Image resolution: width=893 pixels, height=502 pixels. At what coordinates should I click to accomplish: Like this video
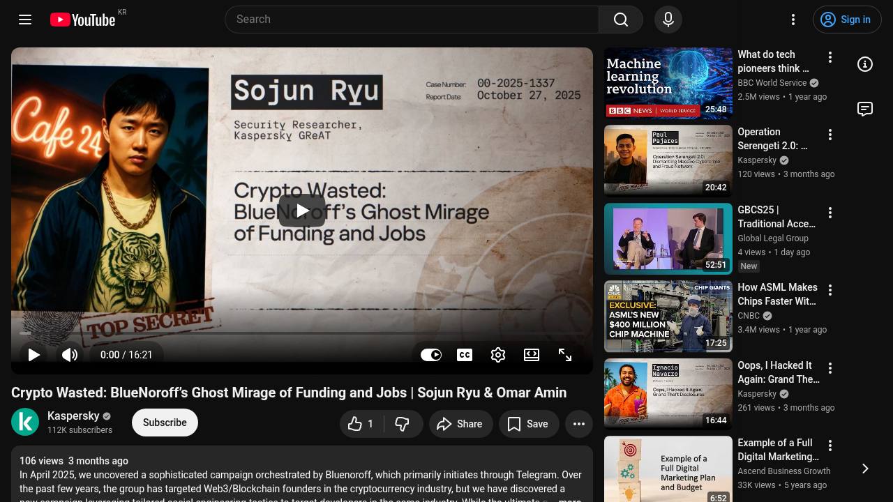[x=361, y=424]
